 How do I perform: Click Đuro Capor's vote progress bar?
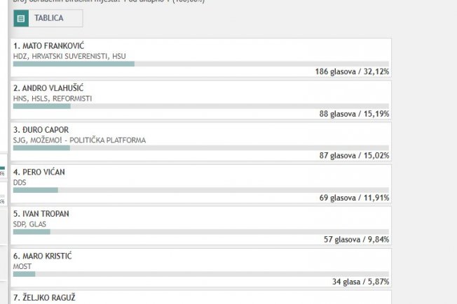(x=200, y=148)
